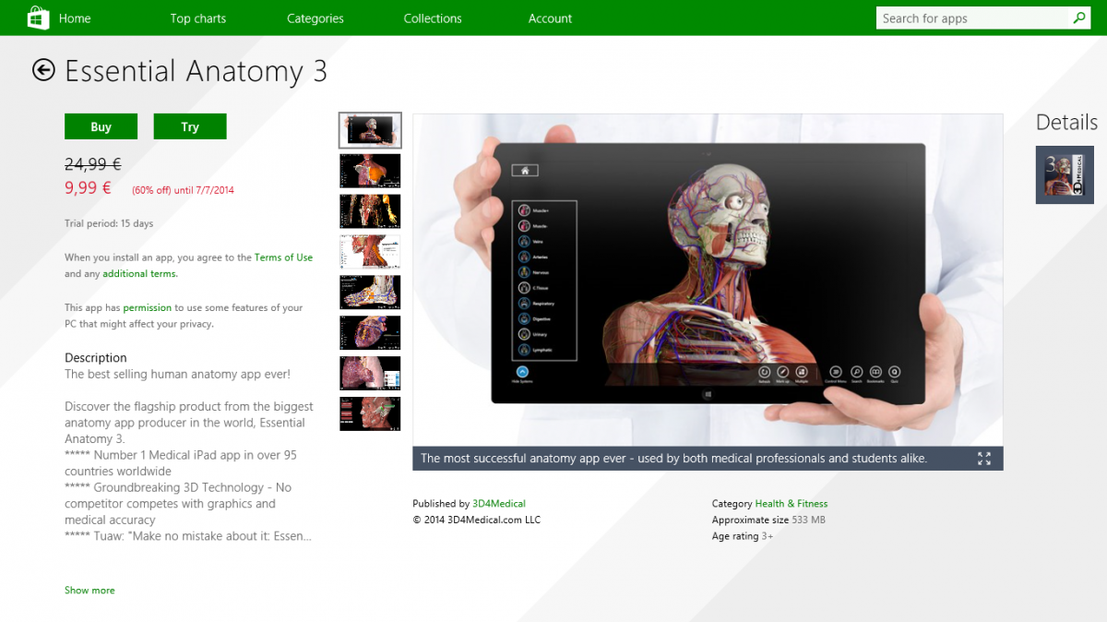Open the Account menu

click(550, 18)
